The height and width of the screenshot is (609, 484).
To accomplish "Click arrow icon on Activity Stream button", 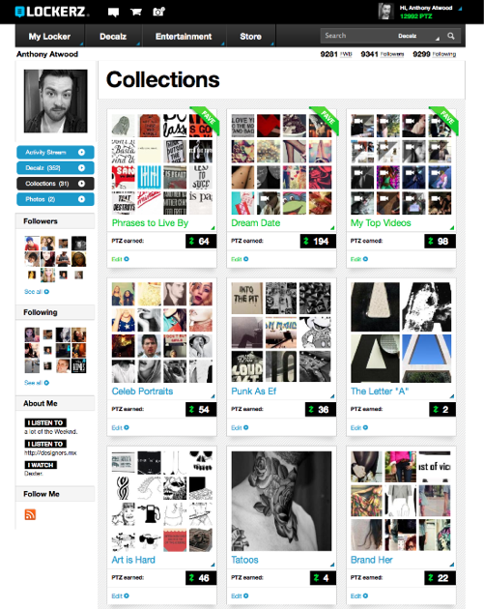I will pos(81,153).
